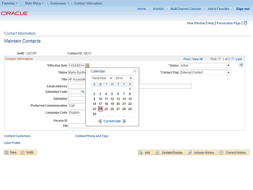
Task: Show previous row arrow next to First
Action: click(x=219, y=58)
